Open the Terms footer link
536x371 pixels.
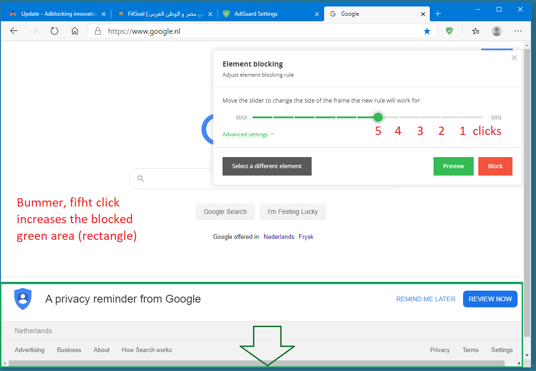click(x=470, y=350)
